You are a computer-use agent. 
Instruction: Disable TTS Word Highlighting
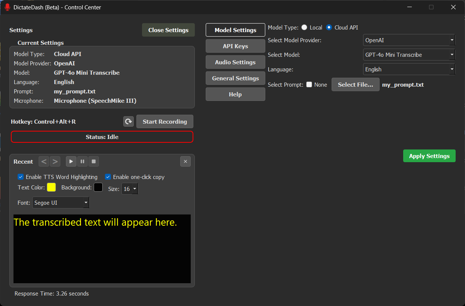coord(21,177)
